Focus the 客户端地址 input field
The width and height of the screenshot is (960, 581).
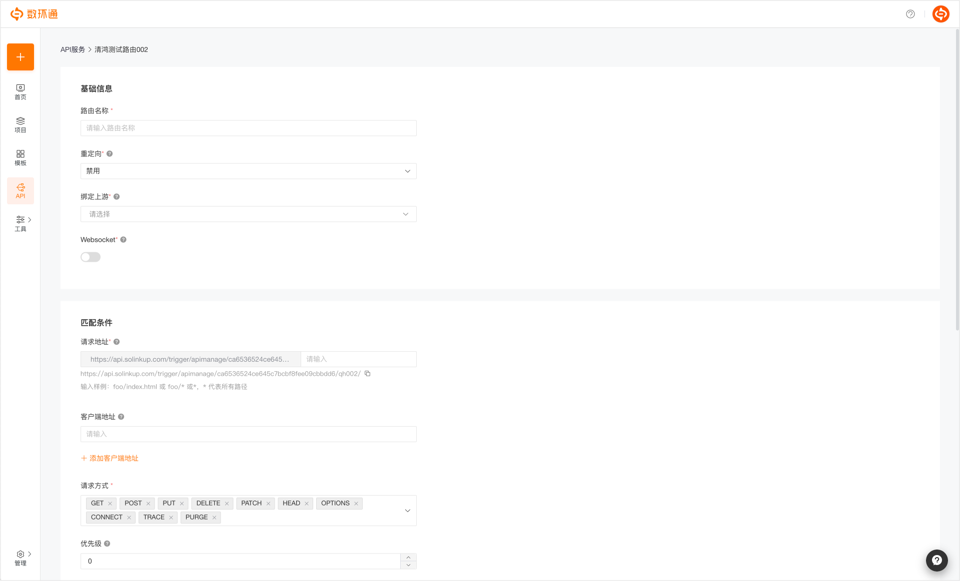tap(248, 434)
